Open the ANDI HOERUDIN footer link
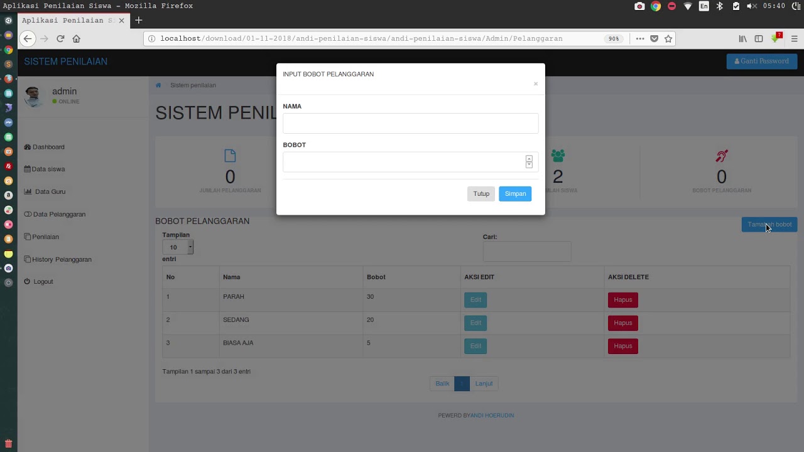Viewport: 804px width, 452px height. pos(492,416)
